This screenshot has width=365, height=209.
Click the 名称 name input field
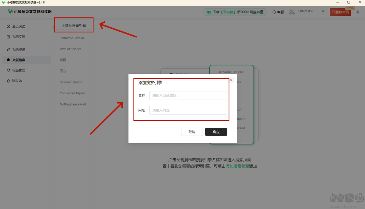pos(188,95)
